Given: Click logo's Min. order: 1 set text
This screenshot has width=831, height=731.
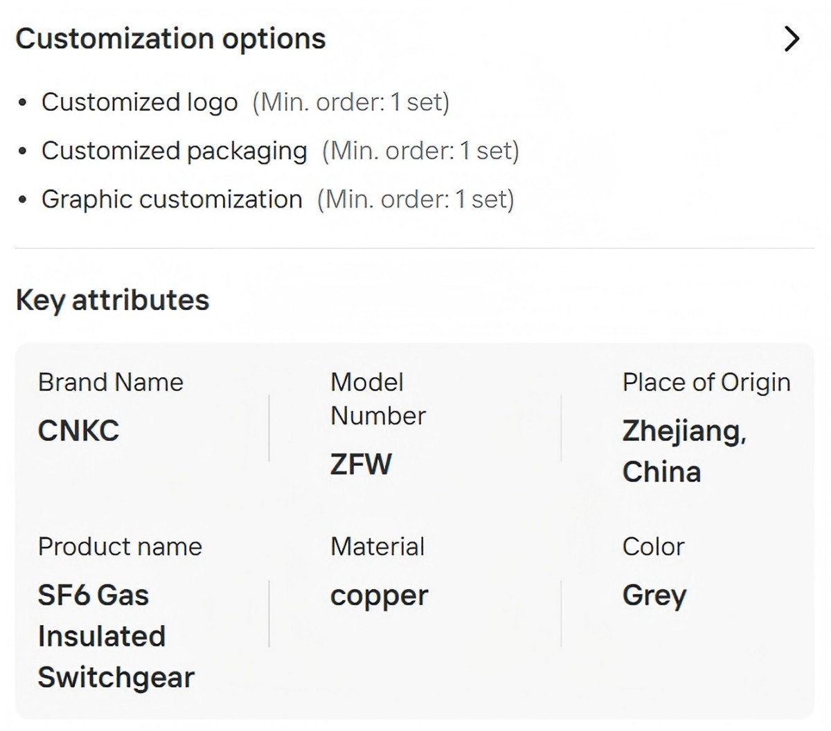Looking at the screenshot, I should [x=351, y=102].
